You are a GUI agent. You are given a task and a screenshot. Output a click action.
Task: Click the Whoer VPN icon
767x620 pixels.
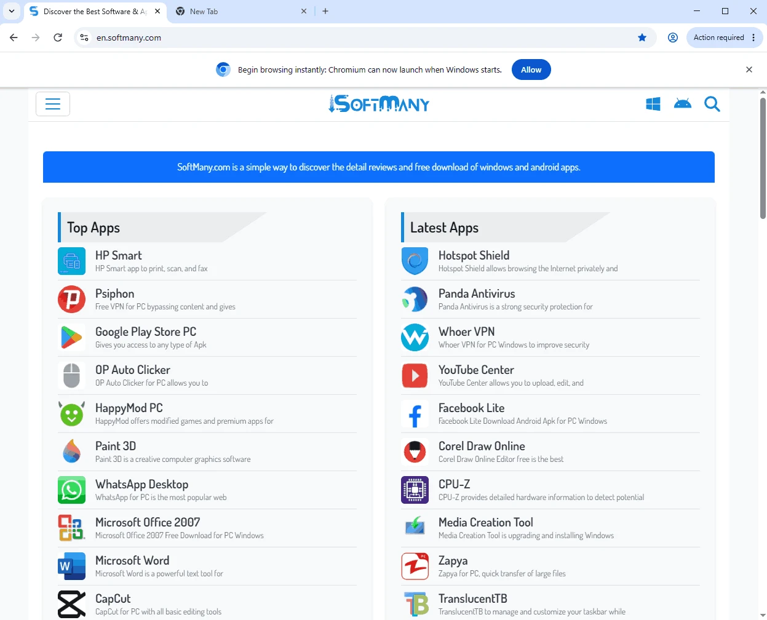415,338
